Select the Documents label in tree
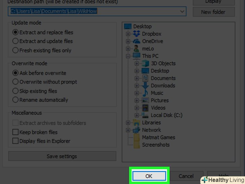 163,78
